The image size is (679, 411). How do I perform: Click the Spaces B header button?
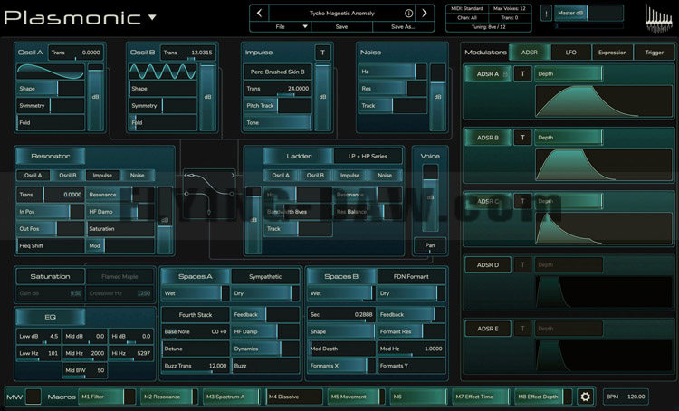point(341,276)
